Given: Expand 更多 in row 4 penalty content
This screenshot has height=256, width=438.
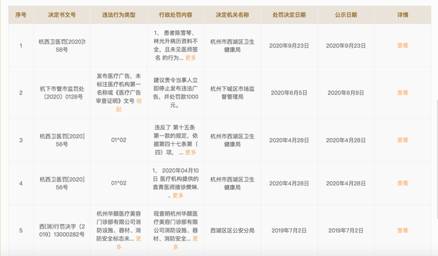Looking at the screenshot, I should coord(178,196).
